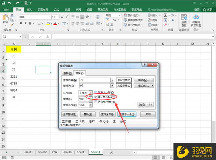Enable the 区分全/半角 checkbox
Screen dimensions: 216x160
coord(96,102)
